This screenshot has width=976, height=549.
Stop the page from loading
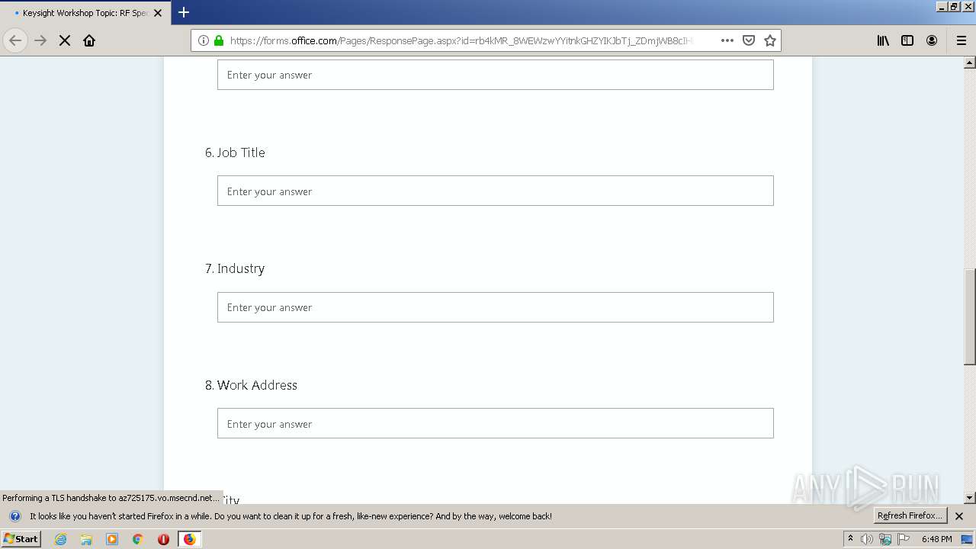tap(65, 40)
